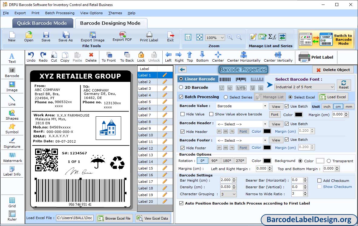Expand the Barcode Footer dropdown
This screenshot has height=226, width=358.
point(265,140)
